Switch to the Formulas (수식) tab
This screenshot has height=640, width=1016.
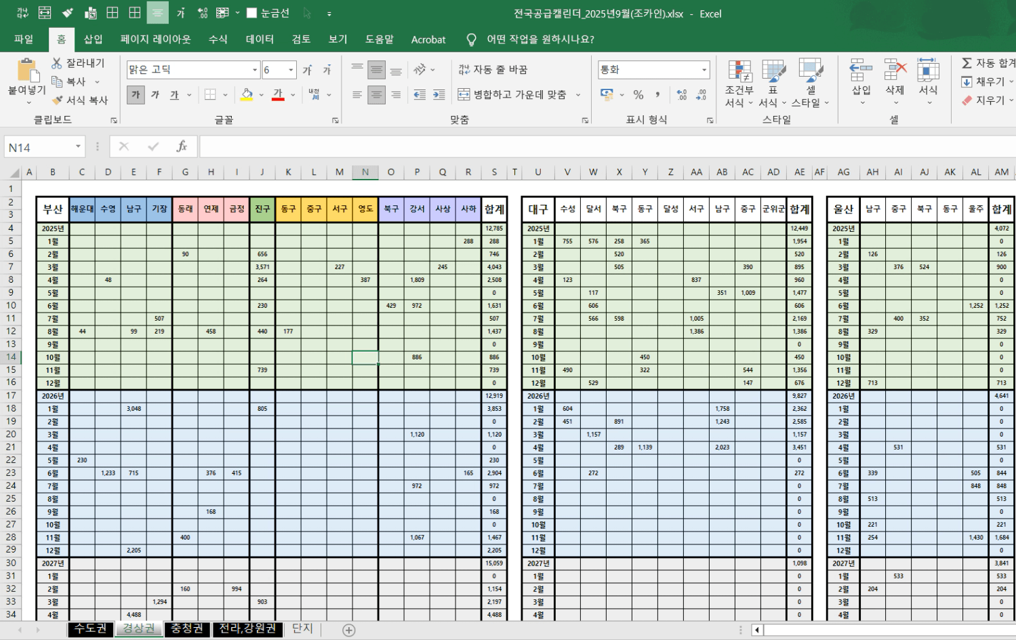pyautogui.click(x=218, y=39)
